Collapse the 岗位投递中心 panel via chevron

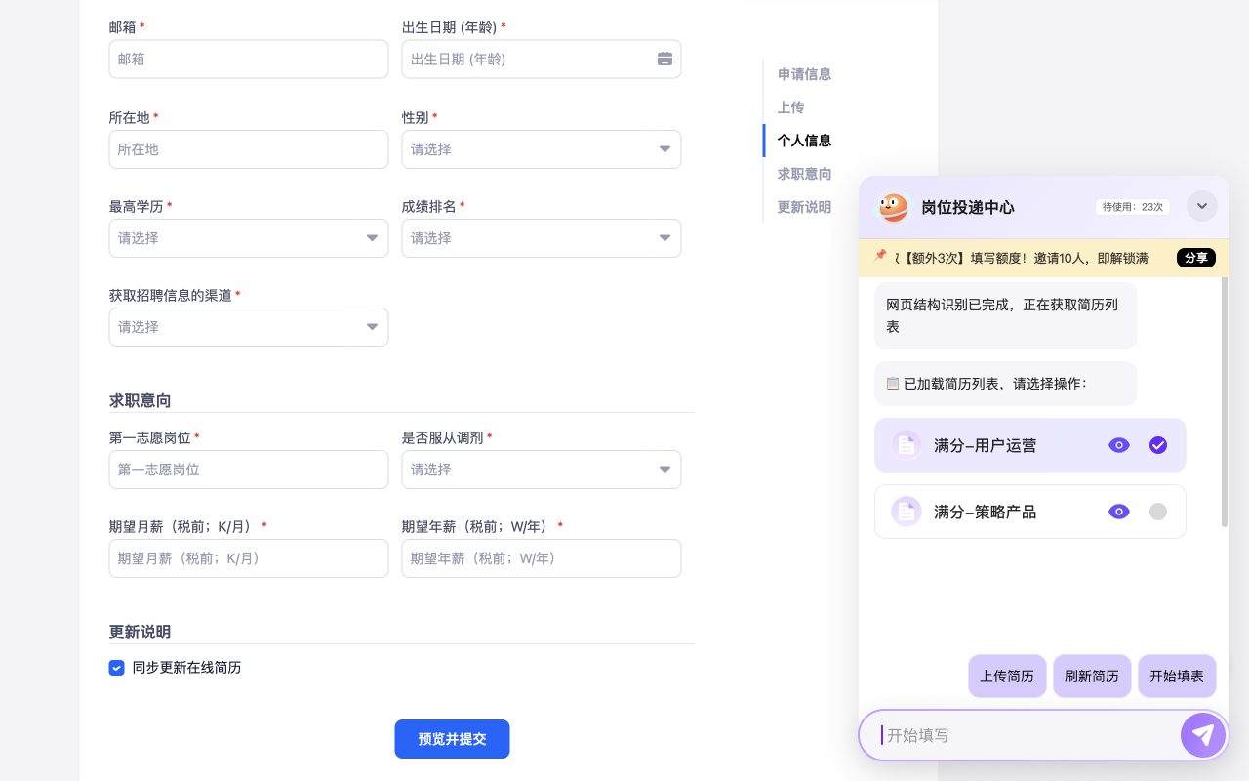(1202, 206)
